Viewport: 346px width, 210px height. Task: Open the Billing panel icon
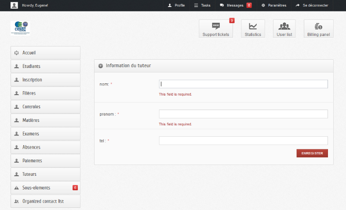click(318, 27)
